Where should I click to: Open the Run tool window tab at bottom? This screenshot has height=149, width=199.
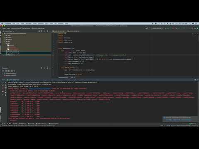[x=9, y=124]
